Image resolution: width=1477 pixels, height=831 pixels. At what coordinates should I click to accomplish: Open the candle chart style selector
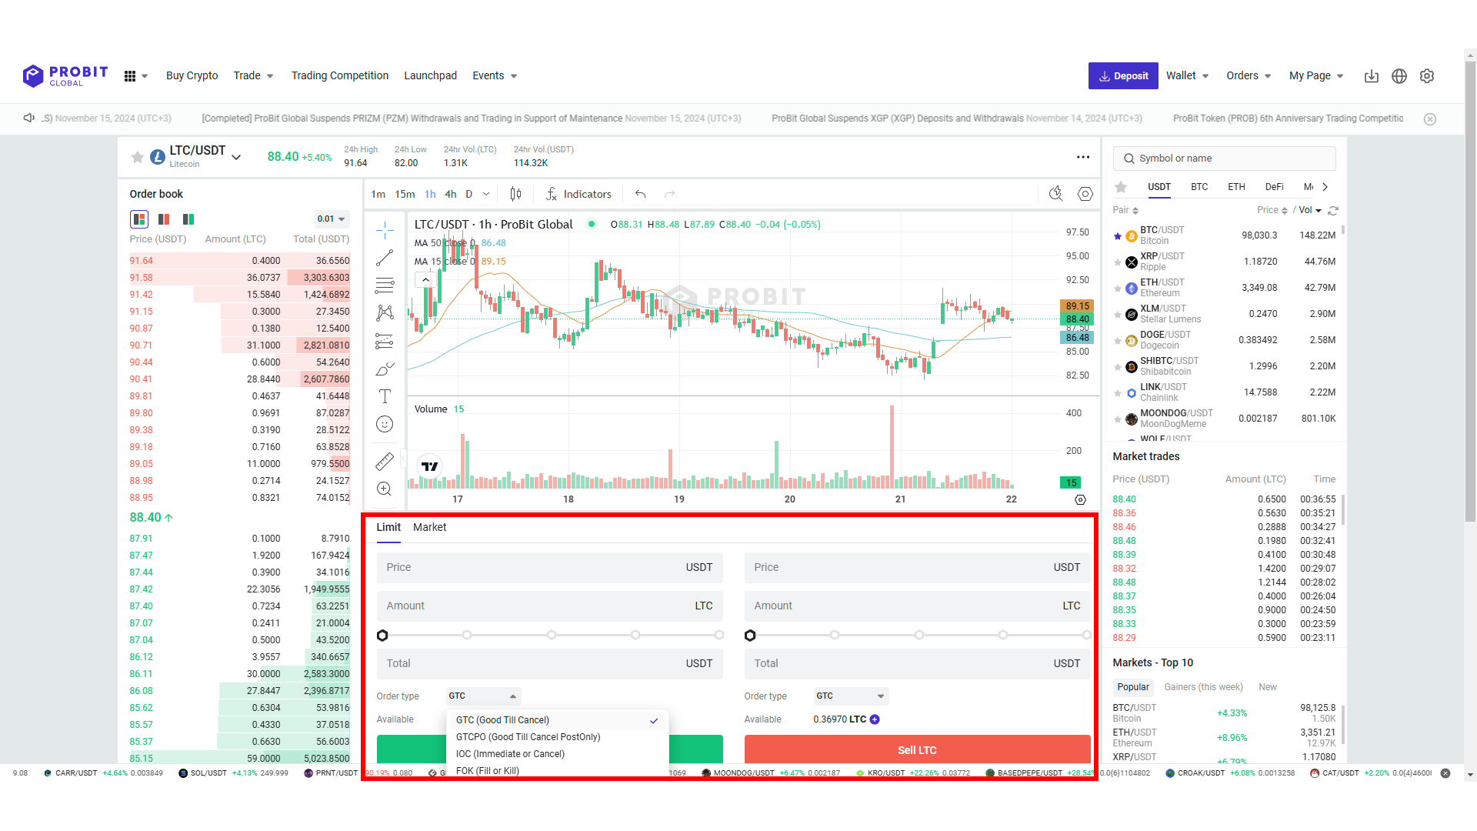pos(515,194)
